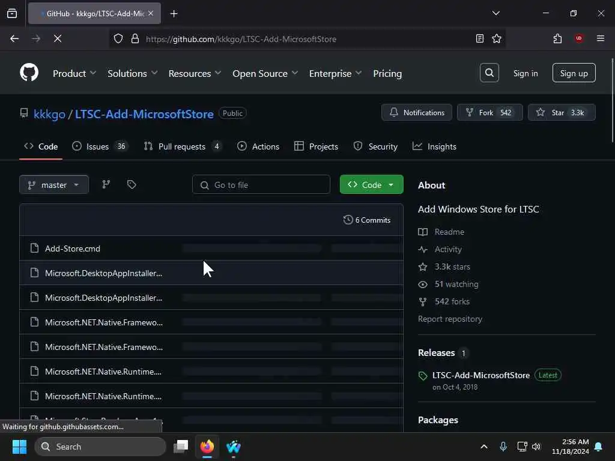The image size is (615, 461).
Task: Open Add-Store.cmd file
Action: (73, 249)
